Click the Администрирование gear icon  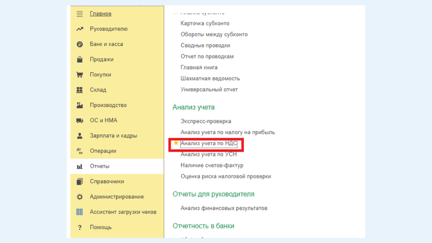point(80,197)
